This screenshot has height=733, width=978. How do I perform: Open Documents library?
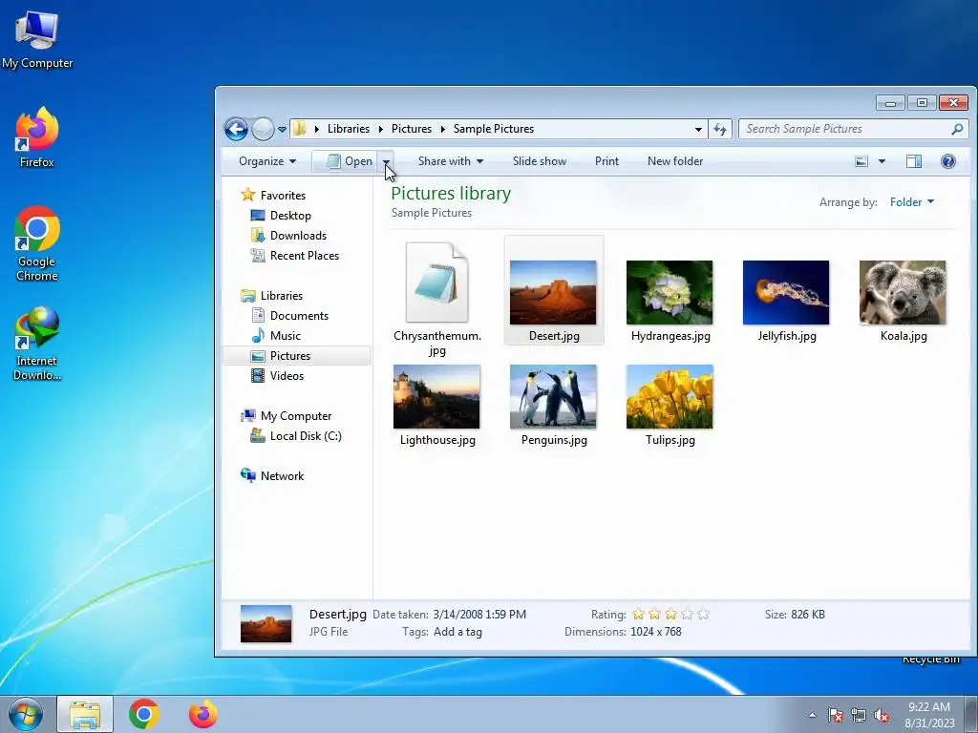coord(299,315)
